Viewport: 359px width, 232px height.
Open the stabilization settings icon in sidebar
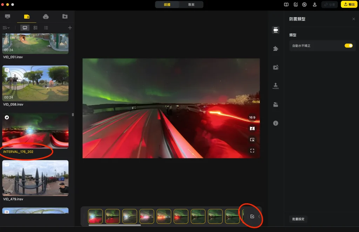pos(276,30)
